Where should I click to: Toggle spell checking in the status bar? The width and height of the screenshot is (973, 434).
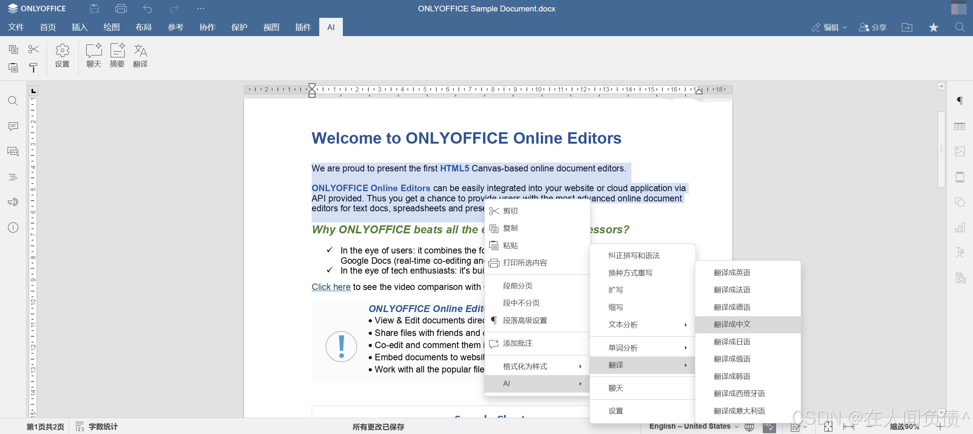click(x=769, y=427)
